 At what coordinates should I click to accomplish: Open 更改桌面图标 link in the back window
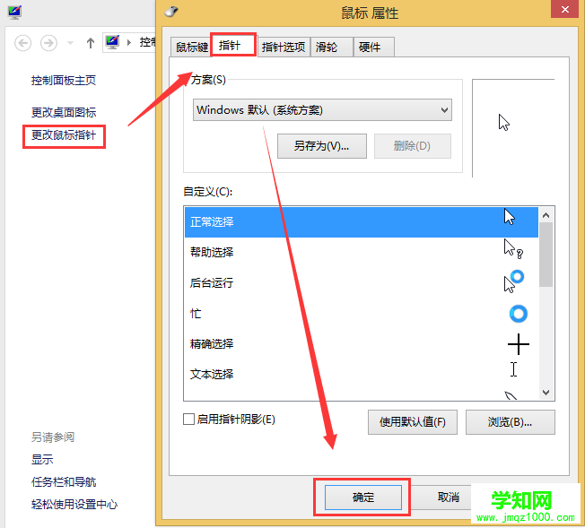pyautogui.click(x=64, y=112)
